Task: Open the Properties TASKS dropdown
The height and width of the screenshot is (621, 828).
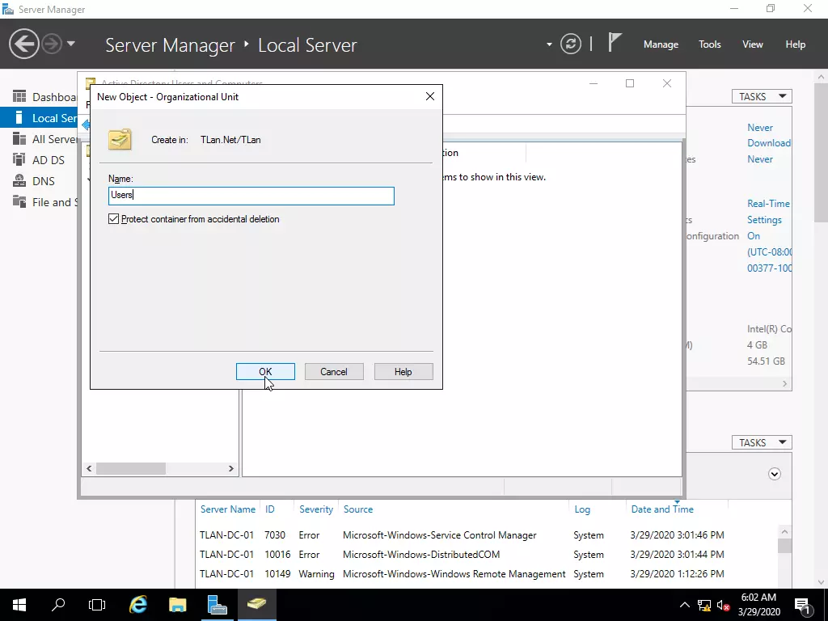Action: (x=762, y=97)
